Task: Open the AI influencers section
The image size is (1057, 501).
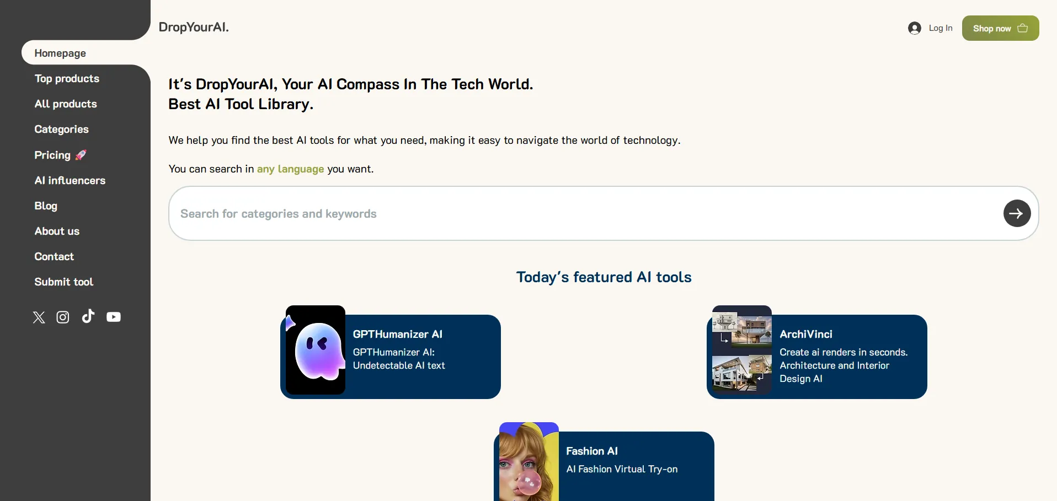Action: [70, 181]
